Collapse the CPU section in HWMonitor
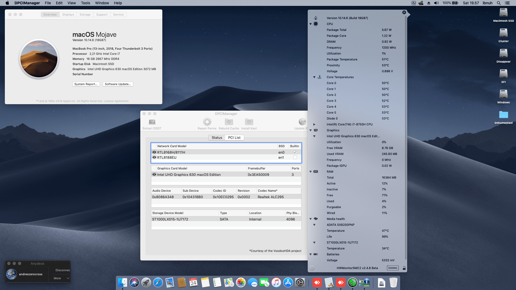The width and height of the screenshot is (516, 290). point(310,24)
